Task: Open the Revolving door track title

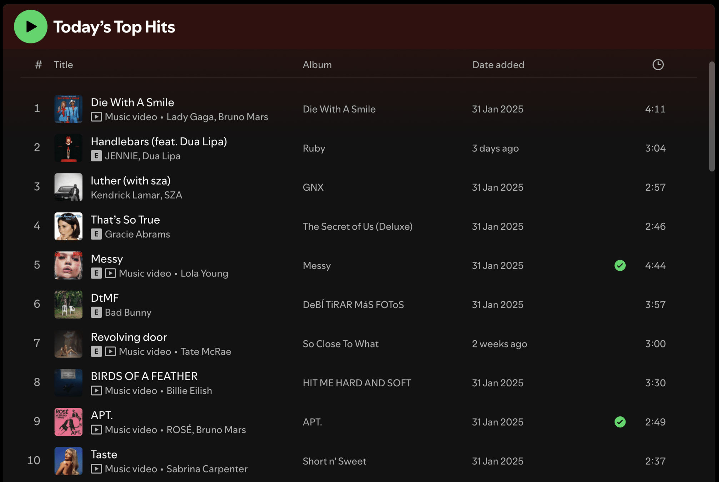Action: point(129,337)
